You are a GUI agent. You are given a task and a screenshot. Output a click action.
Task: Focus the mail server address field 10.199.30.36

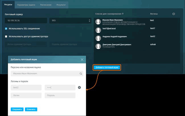pos(26,20)
